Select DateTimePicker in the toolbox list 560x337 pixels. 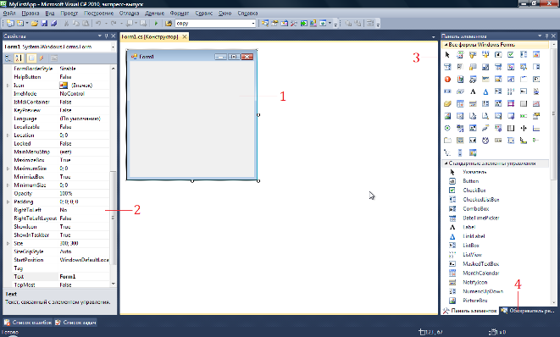pos(481,218)
